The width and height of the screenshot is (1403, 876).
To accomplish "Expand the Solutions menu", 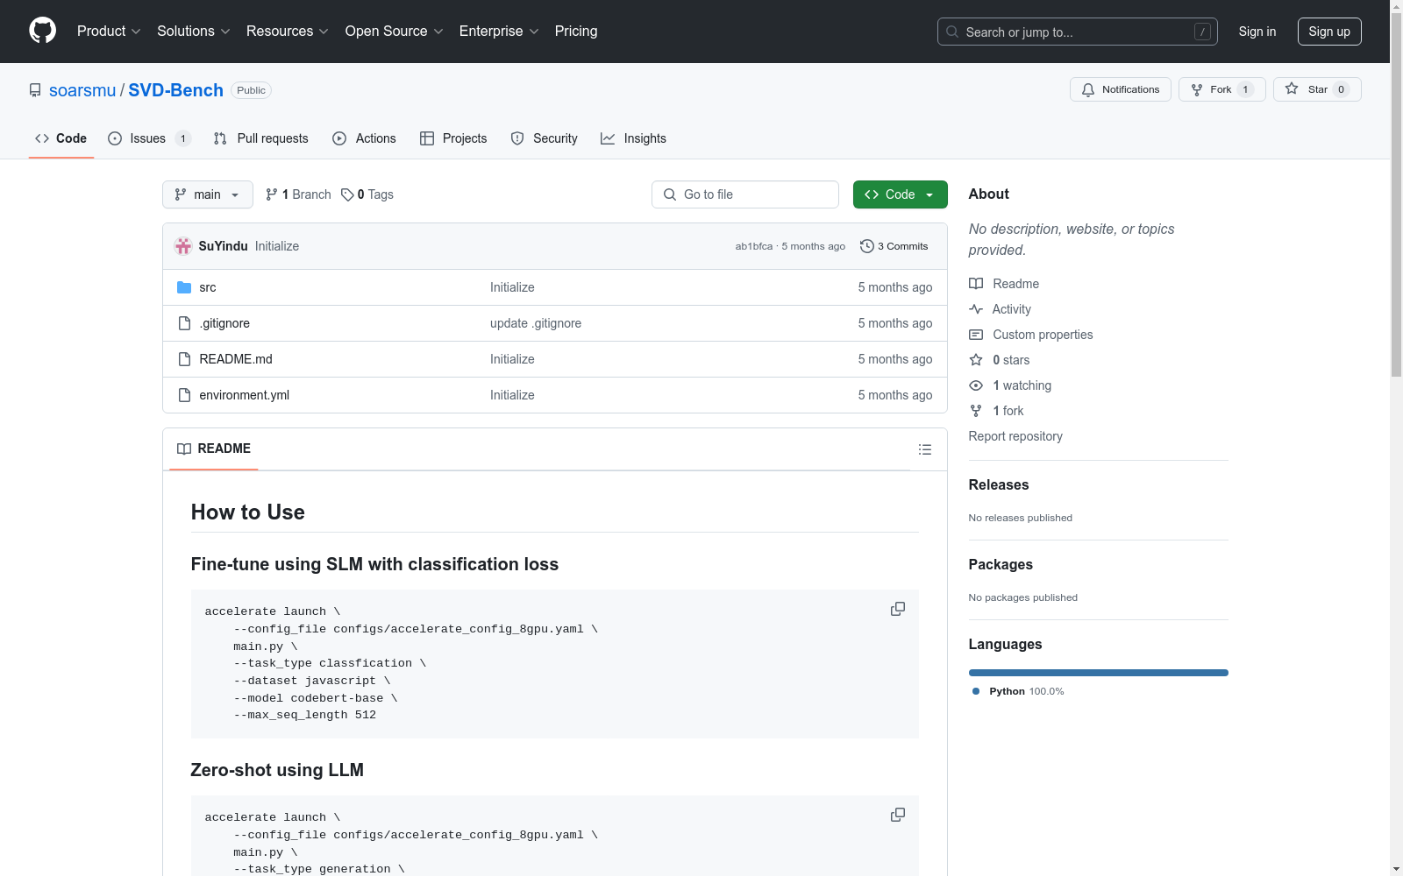I will tap(194, 31).
